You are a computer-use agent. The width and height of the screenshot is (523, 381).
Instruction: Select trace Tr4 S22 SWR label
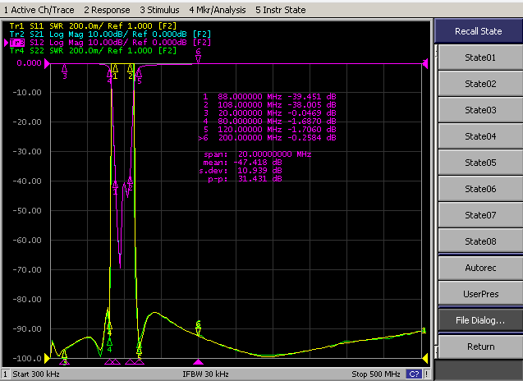[93, 51]
